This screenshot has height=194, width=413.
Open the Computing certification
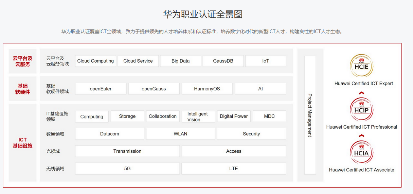(x=92, y=116)
